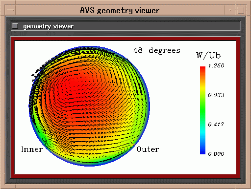Click the 'Outer' label near the circle

point(148,149)
